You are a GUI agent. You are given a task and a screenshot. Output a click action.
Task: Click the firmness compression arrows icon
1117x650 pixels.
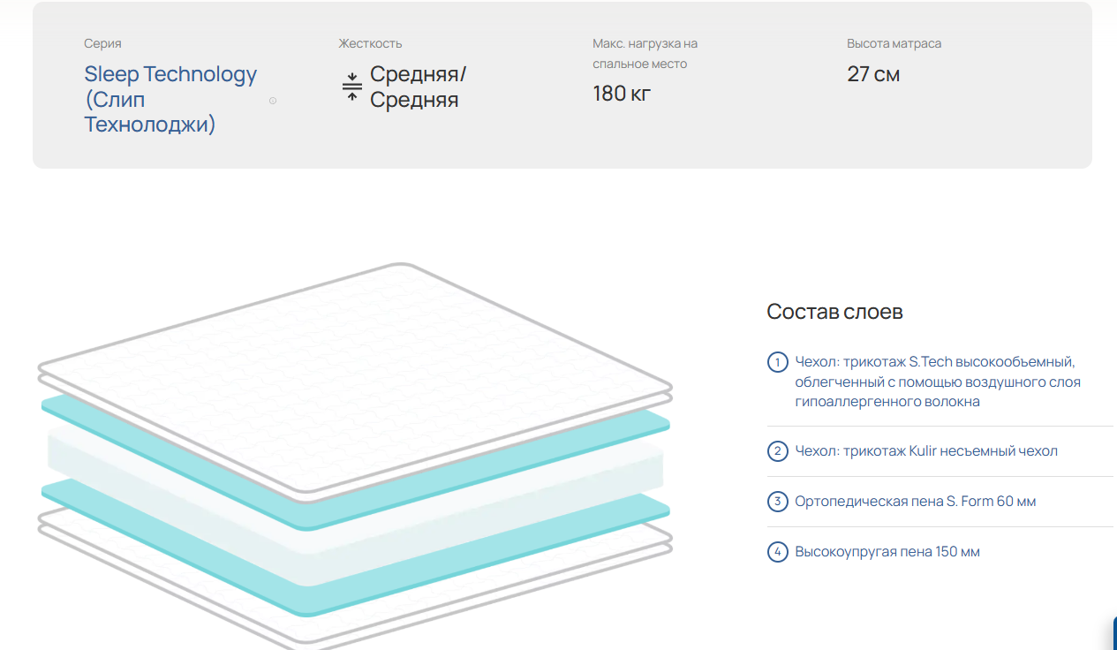[x=352, y=87]
